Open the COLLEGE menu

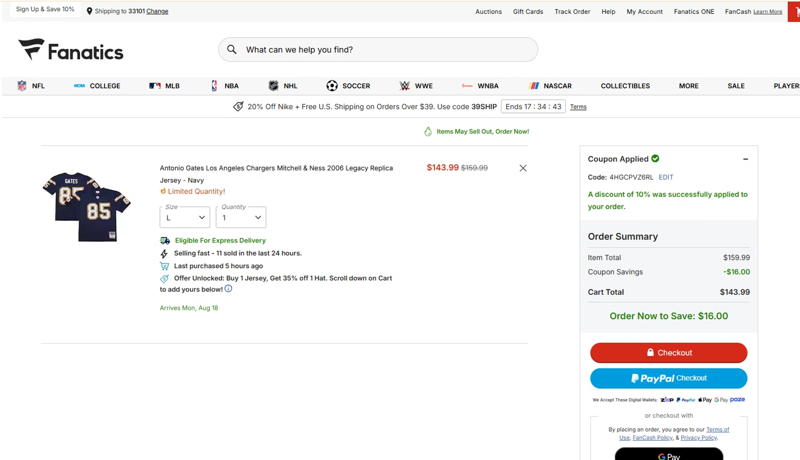[105, 86]
